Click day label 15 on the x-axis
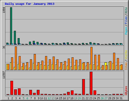The height and width of the screenshot is (101, 129). [x=60, y=98]
